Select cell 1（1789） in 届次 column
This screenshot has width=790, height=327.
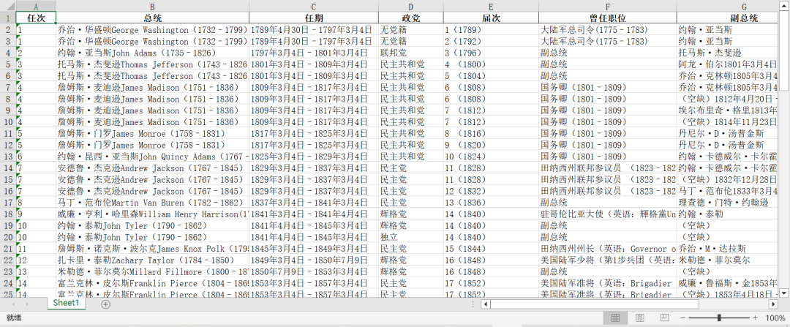tap(491, 30)
